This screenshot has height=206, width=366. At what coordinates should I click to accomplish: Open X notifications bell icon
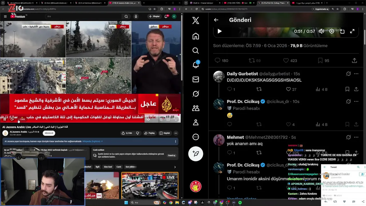pyautogui.click(x=196, y=65)
